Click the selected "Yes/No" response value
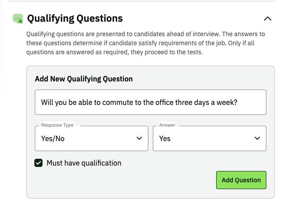Screen dimensions: 284x209 pos(53,139)
